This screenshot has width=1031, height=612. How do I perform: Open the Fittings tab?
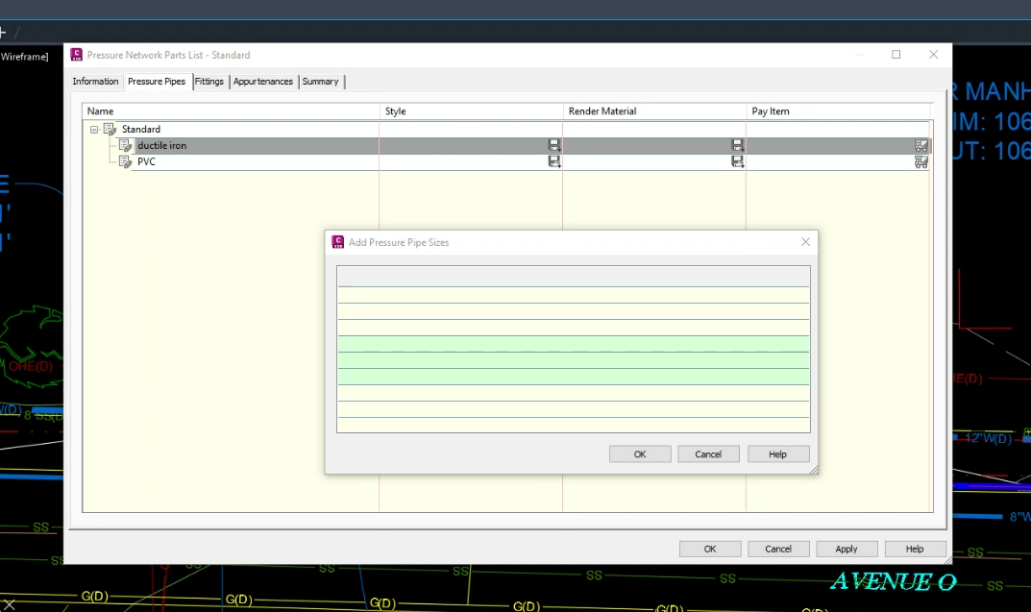(x=209, y=82)
